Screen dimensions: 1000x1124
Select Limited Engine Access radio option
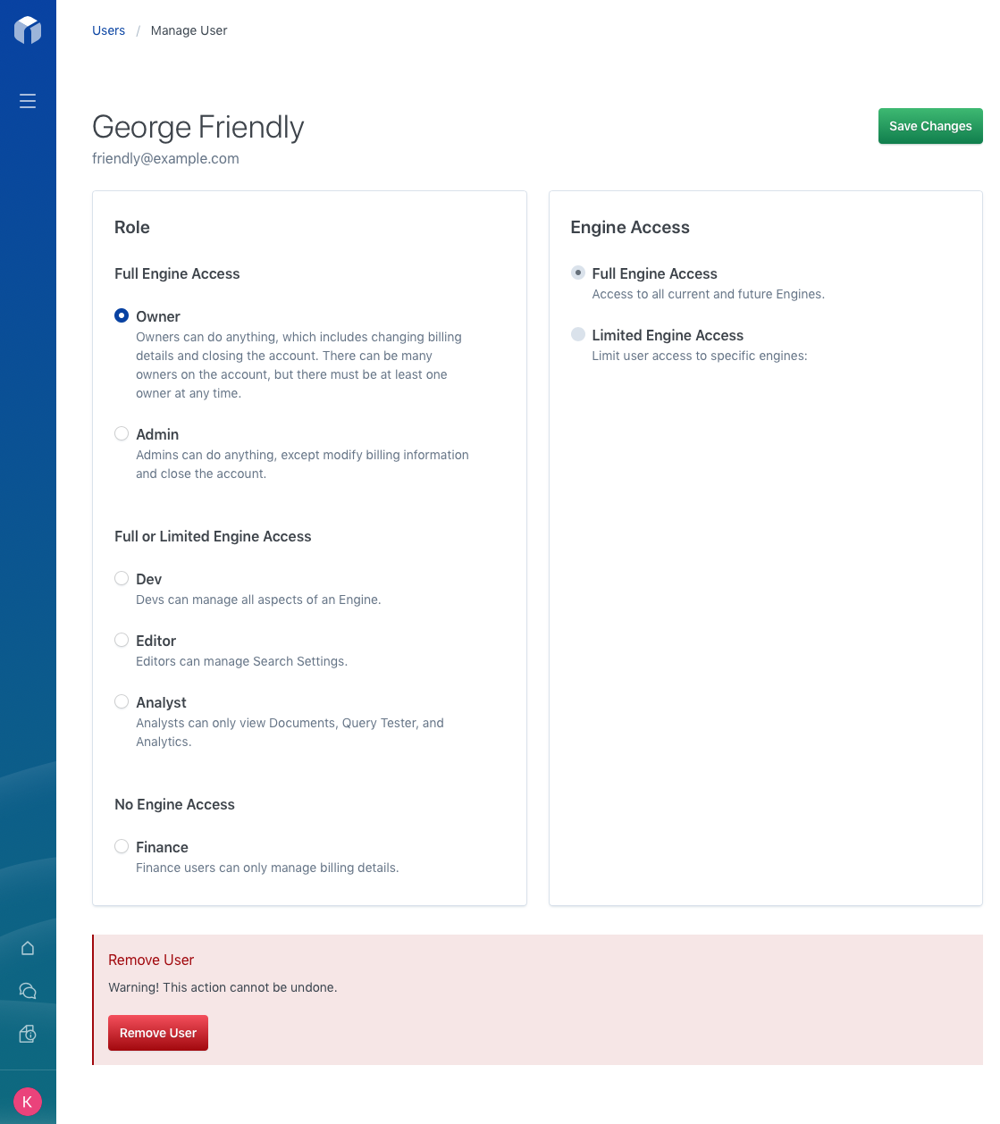[578, 334]
